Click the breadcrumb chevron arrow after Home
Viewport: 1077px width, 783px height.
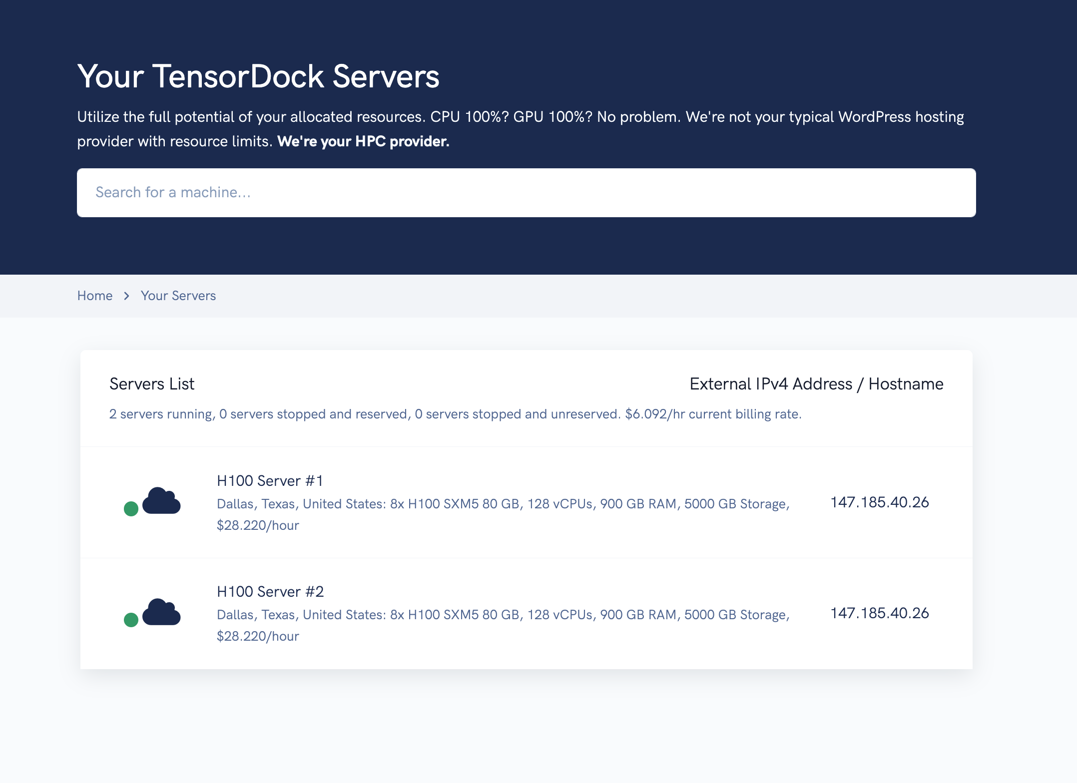tap(126, 296)
